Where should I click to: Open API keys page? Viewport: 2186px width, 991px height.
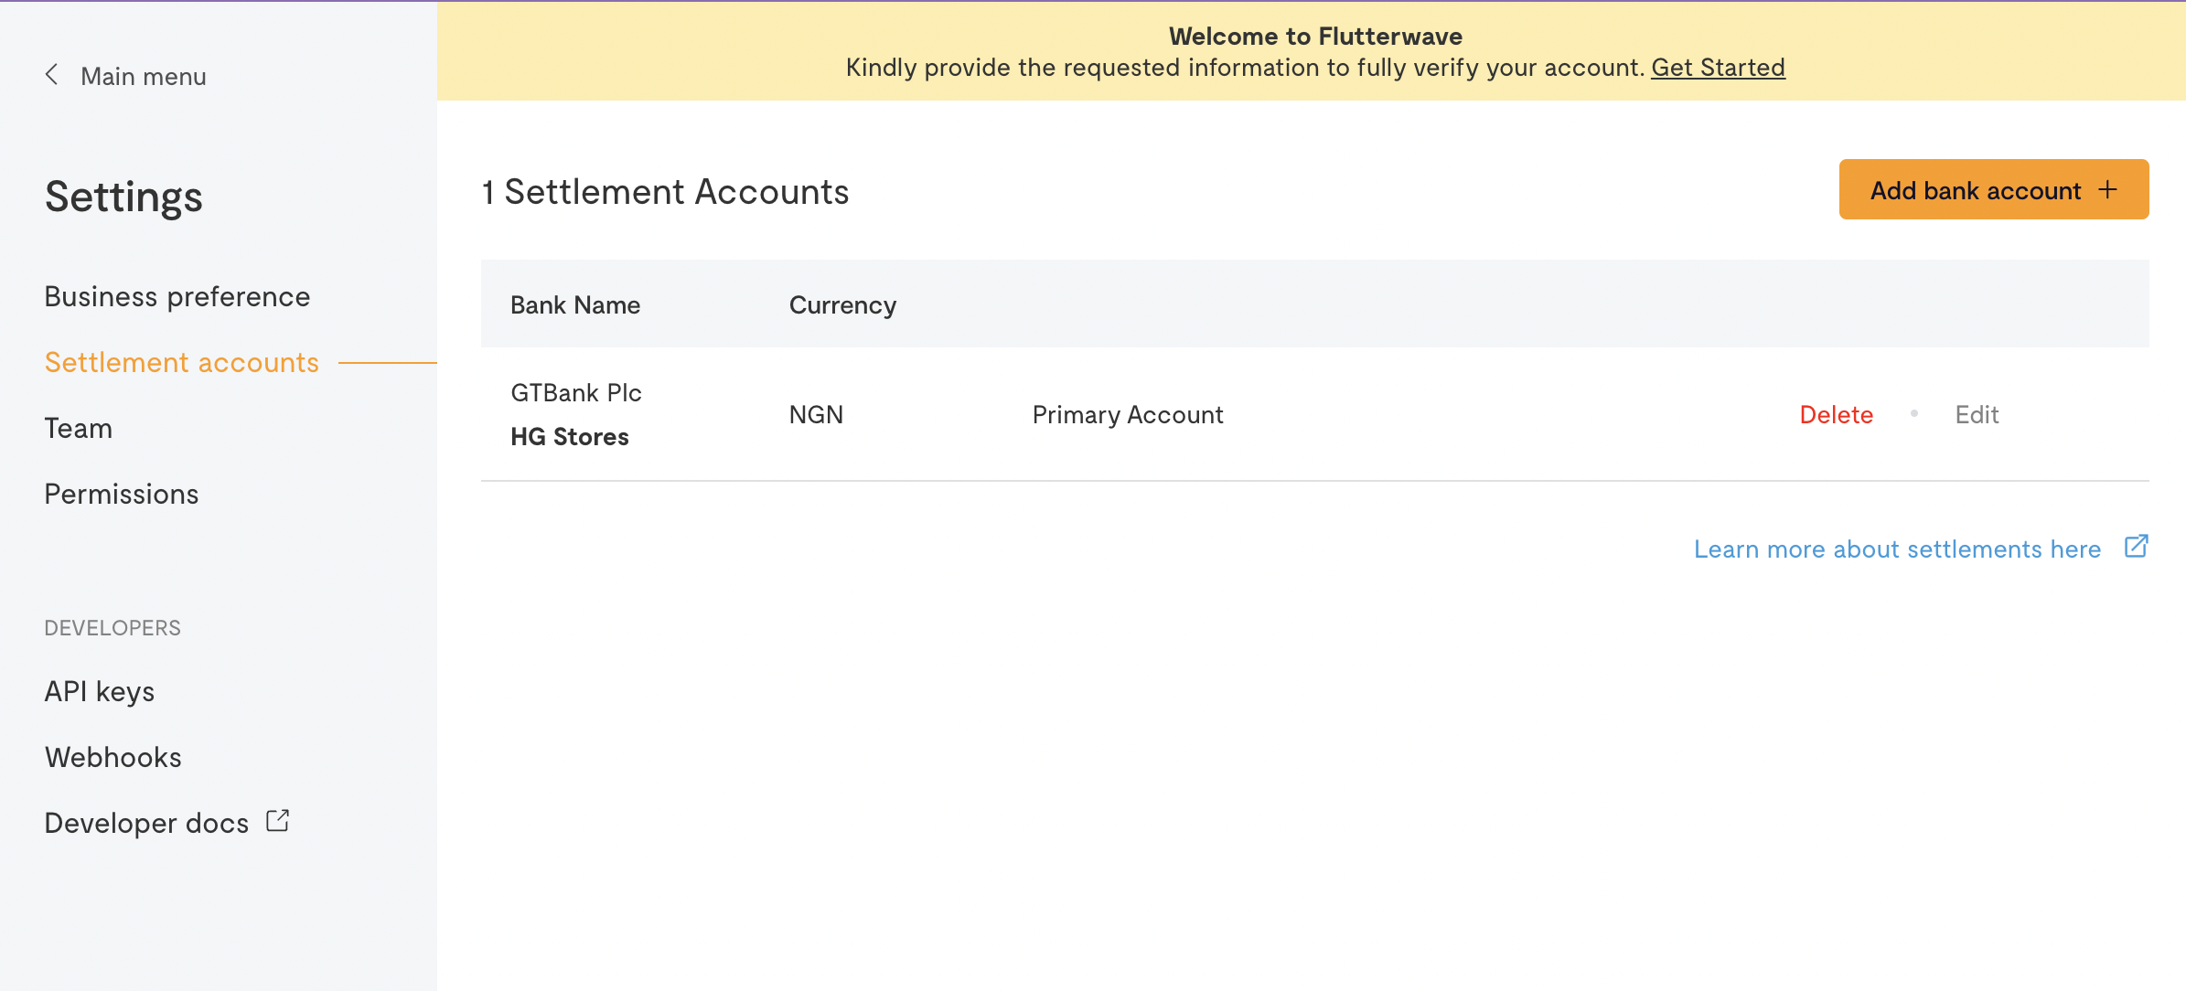point(99,691)
